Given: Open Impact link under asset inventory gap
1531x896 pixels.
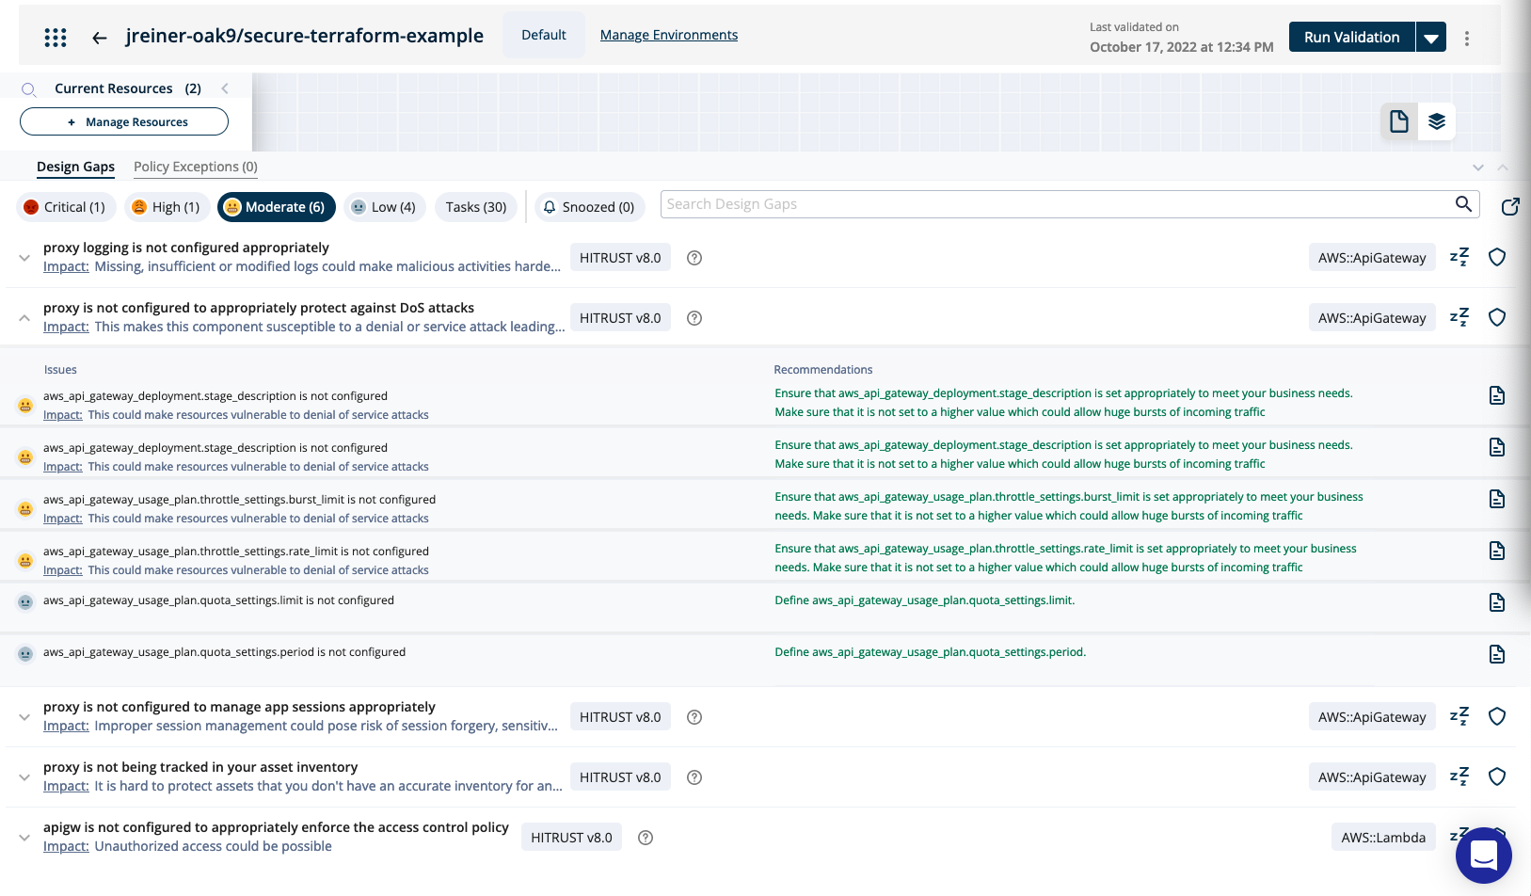Looking at the screenshot, I should coord(66,787).
